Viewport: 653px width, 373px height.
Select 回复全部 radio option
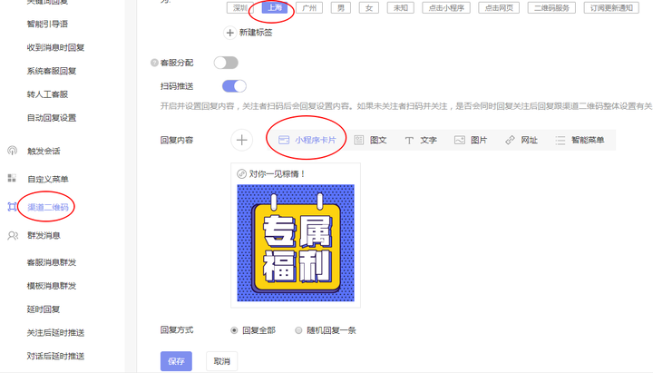pyautogui.click(x=253, y=330)
